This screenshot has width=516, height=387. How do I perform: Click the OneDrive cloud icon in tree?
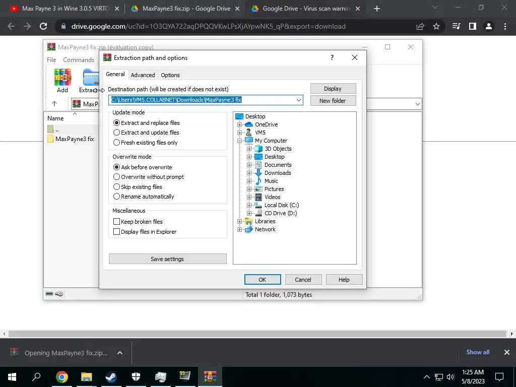248,124
